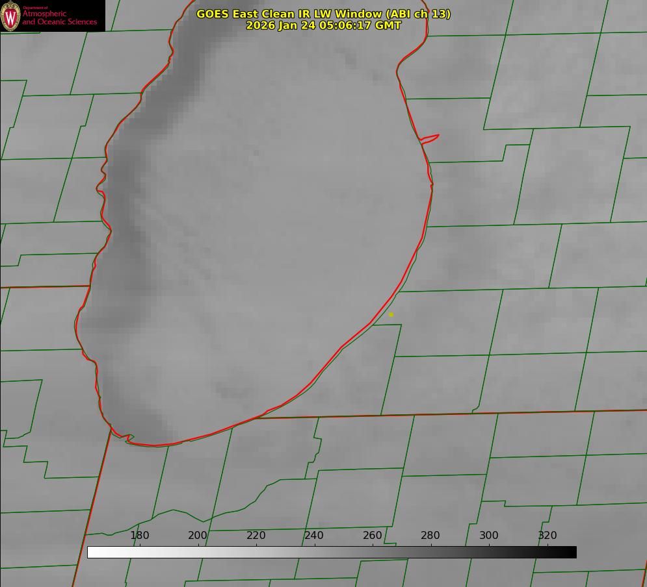Click the black right end of the colorbar
The image size is (647, 587).
572,552
